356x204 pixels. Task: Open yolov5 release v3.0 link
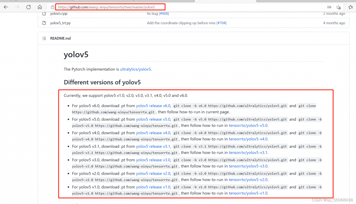pos(153,160)
